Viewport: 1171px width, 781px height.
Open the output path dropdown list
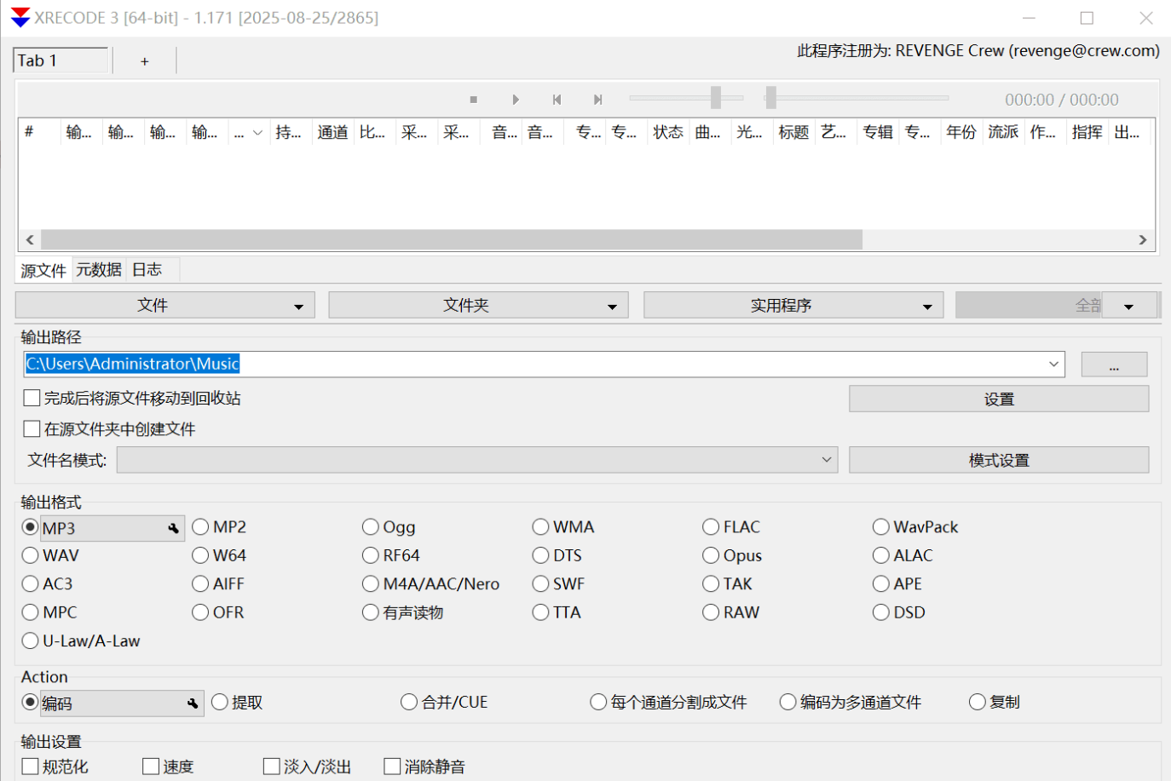pyautogui.click(x=1054, y=365)
